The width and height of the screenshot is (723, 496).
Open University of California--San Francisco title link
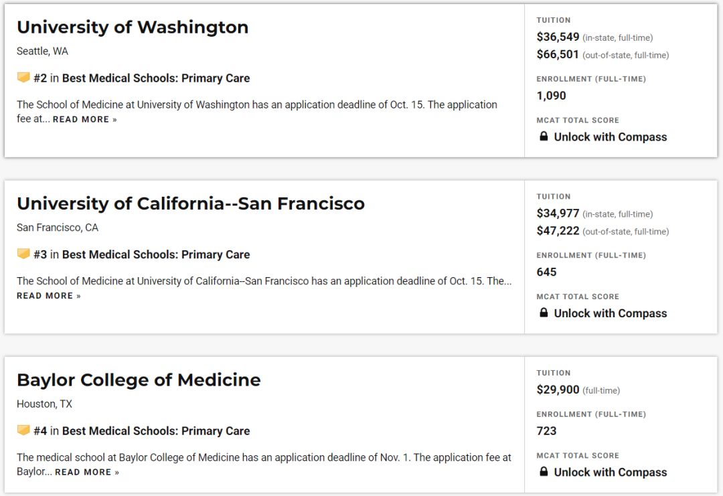(191, 203)
